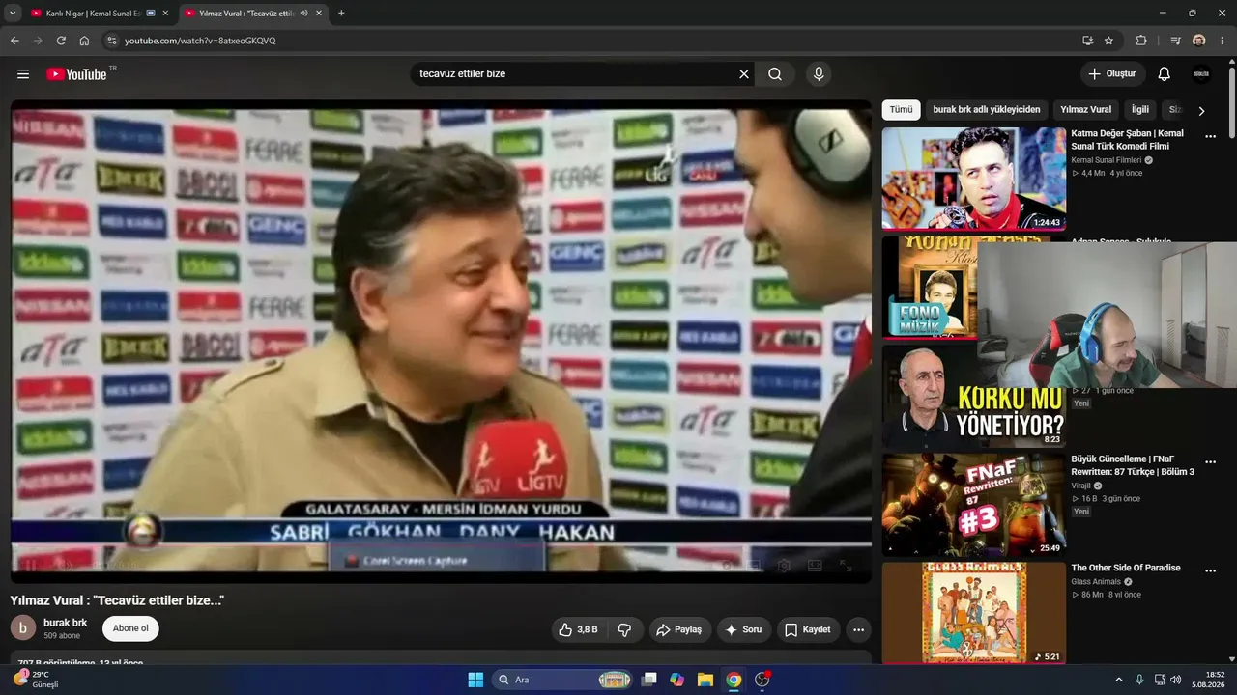Bookmark this page with the star
The image size is (1237, 695).
pyautogui.click(x=1108, y=41)
